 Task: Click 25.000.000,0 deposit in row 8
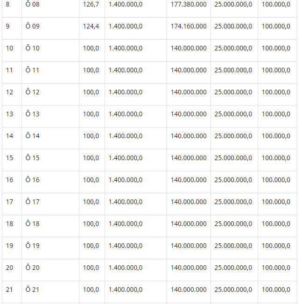pyautogui.click(x=233, y=4)
